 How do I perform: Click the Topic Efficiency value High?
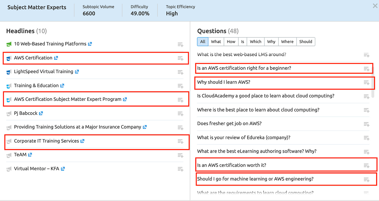[x=172, y=14]
